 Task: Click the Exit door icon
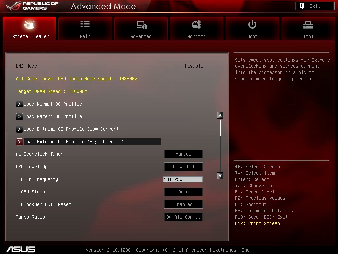click(302, 6)
